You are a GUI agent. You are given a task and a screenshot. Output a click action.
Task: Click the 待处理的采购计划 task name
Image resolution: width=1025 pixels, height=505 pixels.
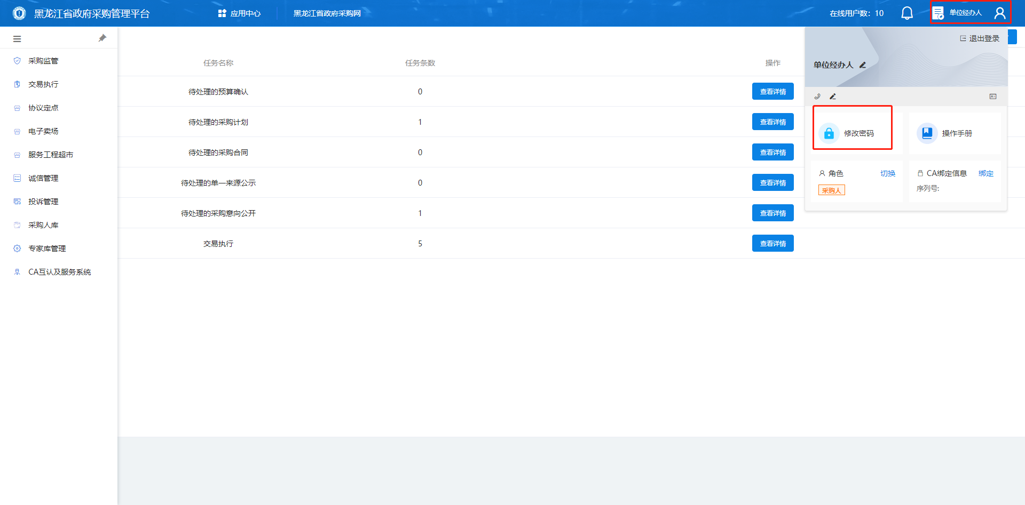pos(218,122)
